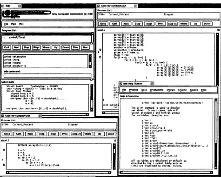The width and height of the screenshot is (221, 177).
Task: Click the Program List vertical scrollbar
Action: (x=92, y=38)
